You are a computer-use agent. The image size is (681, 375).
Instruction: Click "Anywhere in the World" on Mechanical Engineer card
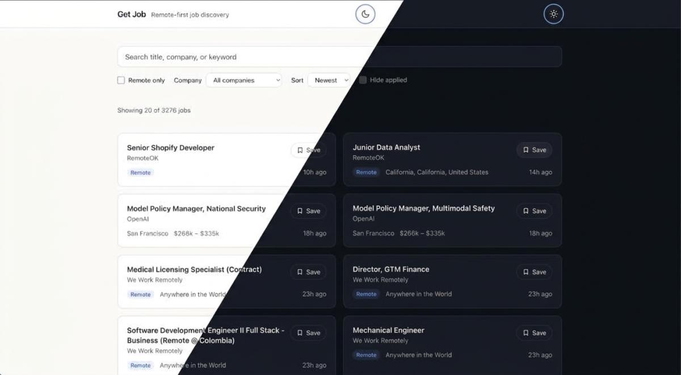[419, 355]
